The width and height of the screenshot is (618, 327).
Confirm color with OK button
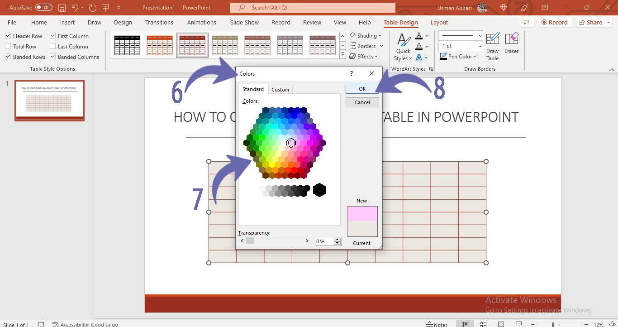tap(362, 89)
